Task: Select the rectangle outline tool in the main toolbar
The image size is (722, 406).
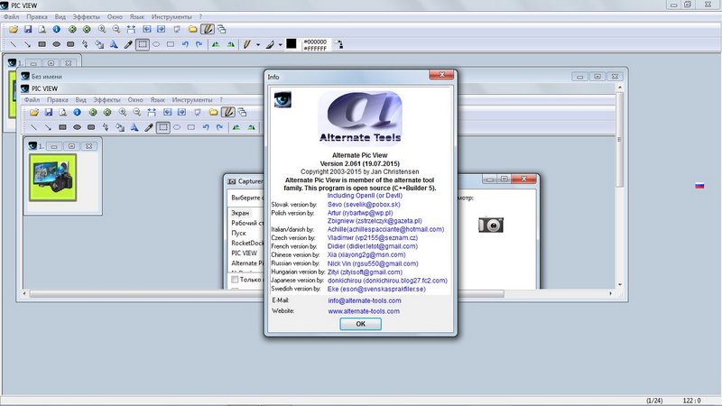Action: click(x=171, y=44)
